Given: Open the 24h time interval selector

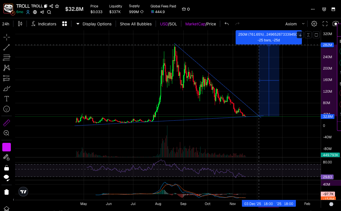Looking at the screenshot, I should tap(6, 24).
